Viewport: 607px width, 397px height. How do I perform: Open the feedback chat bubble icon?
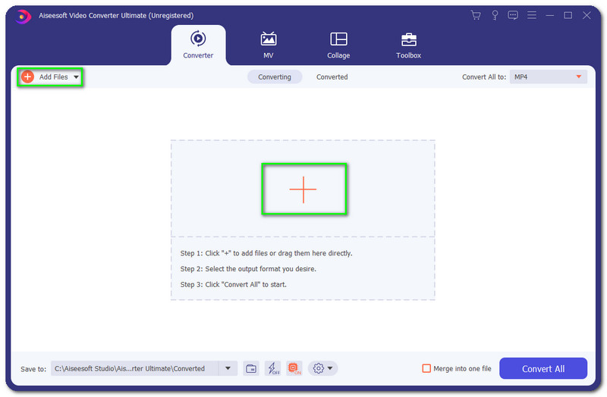pyautogui.click(x=513, y=15)
